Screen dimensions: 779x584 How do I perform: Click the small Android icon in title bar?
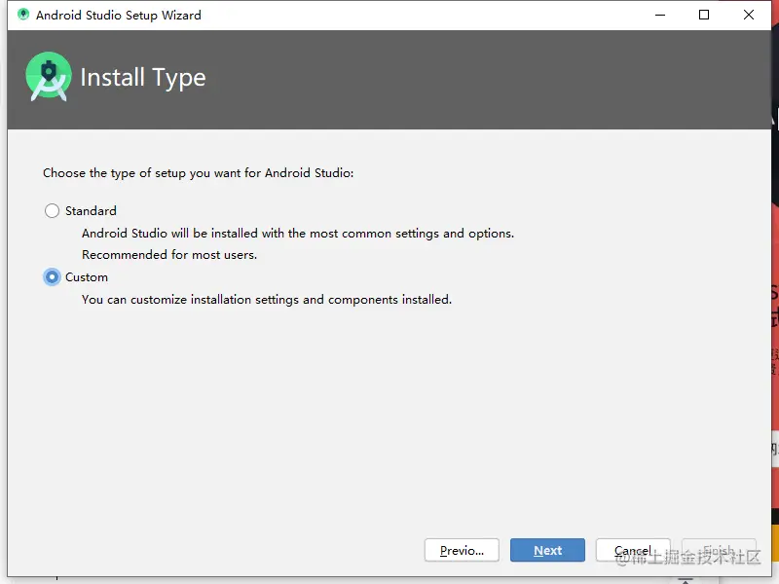click(23, 15)
